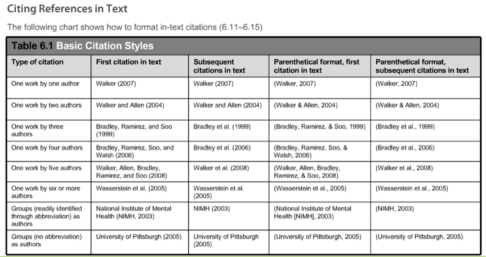Click the '(NIMH, 2003)' parenthetical cell
This screenshot has width=486, height=257.
click(395, 209)
